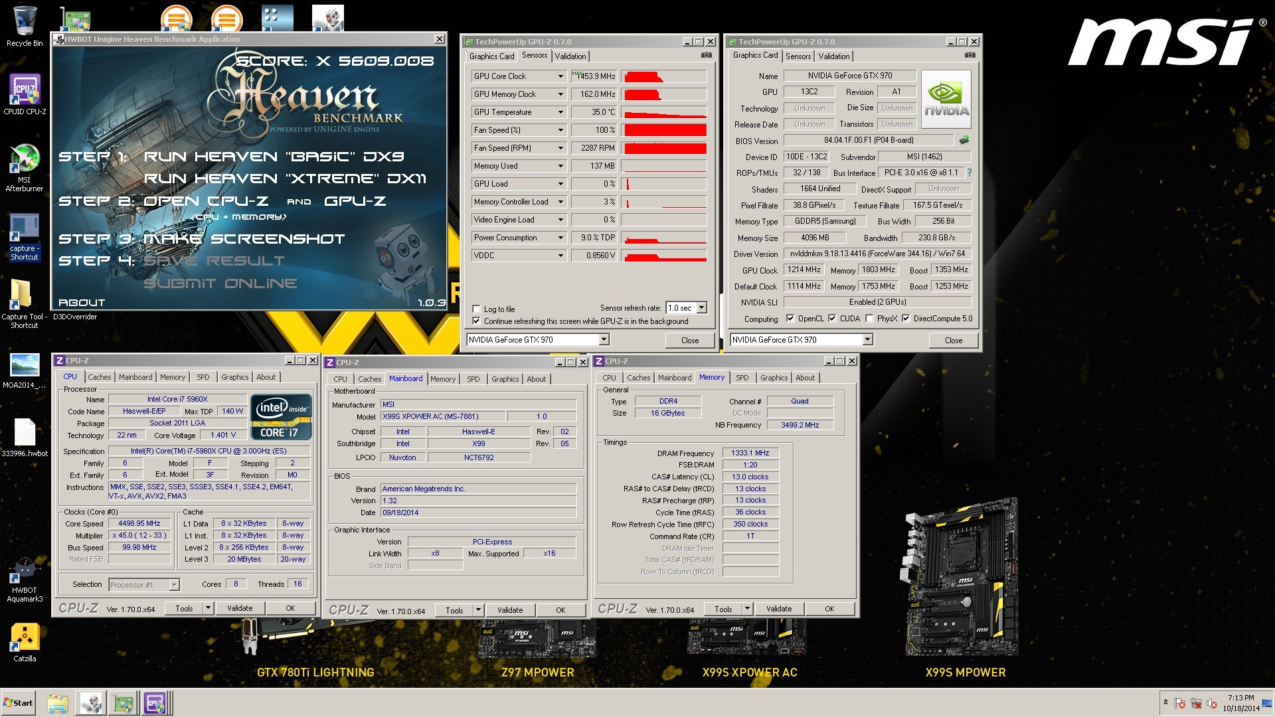Show hidden tray icons arrow
The height and width of the screenshot is (717, 1275).
point(1165,702)
